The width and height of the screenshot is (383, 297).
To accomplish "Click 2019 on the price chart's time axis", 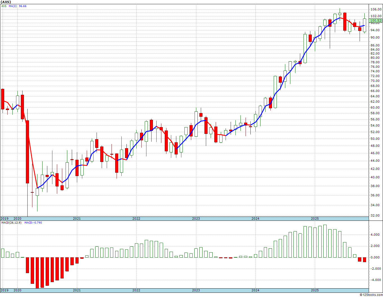I will click(x=4, y=219).
